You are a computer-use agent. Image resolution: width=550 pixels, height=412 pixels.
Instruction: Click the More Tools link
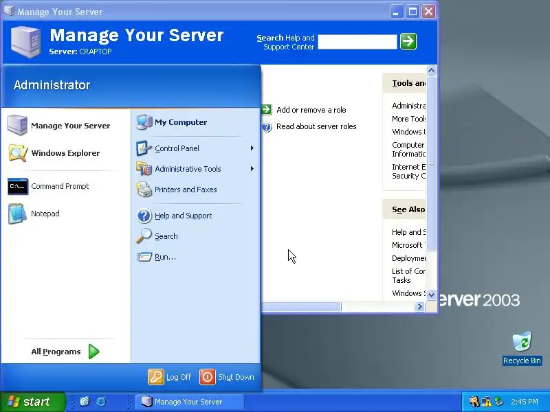[408, 119]
